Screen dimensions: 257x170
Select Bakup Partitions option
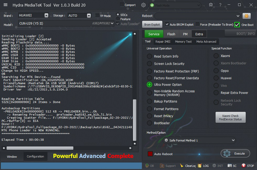(149, 101)
